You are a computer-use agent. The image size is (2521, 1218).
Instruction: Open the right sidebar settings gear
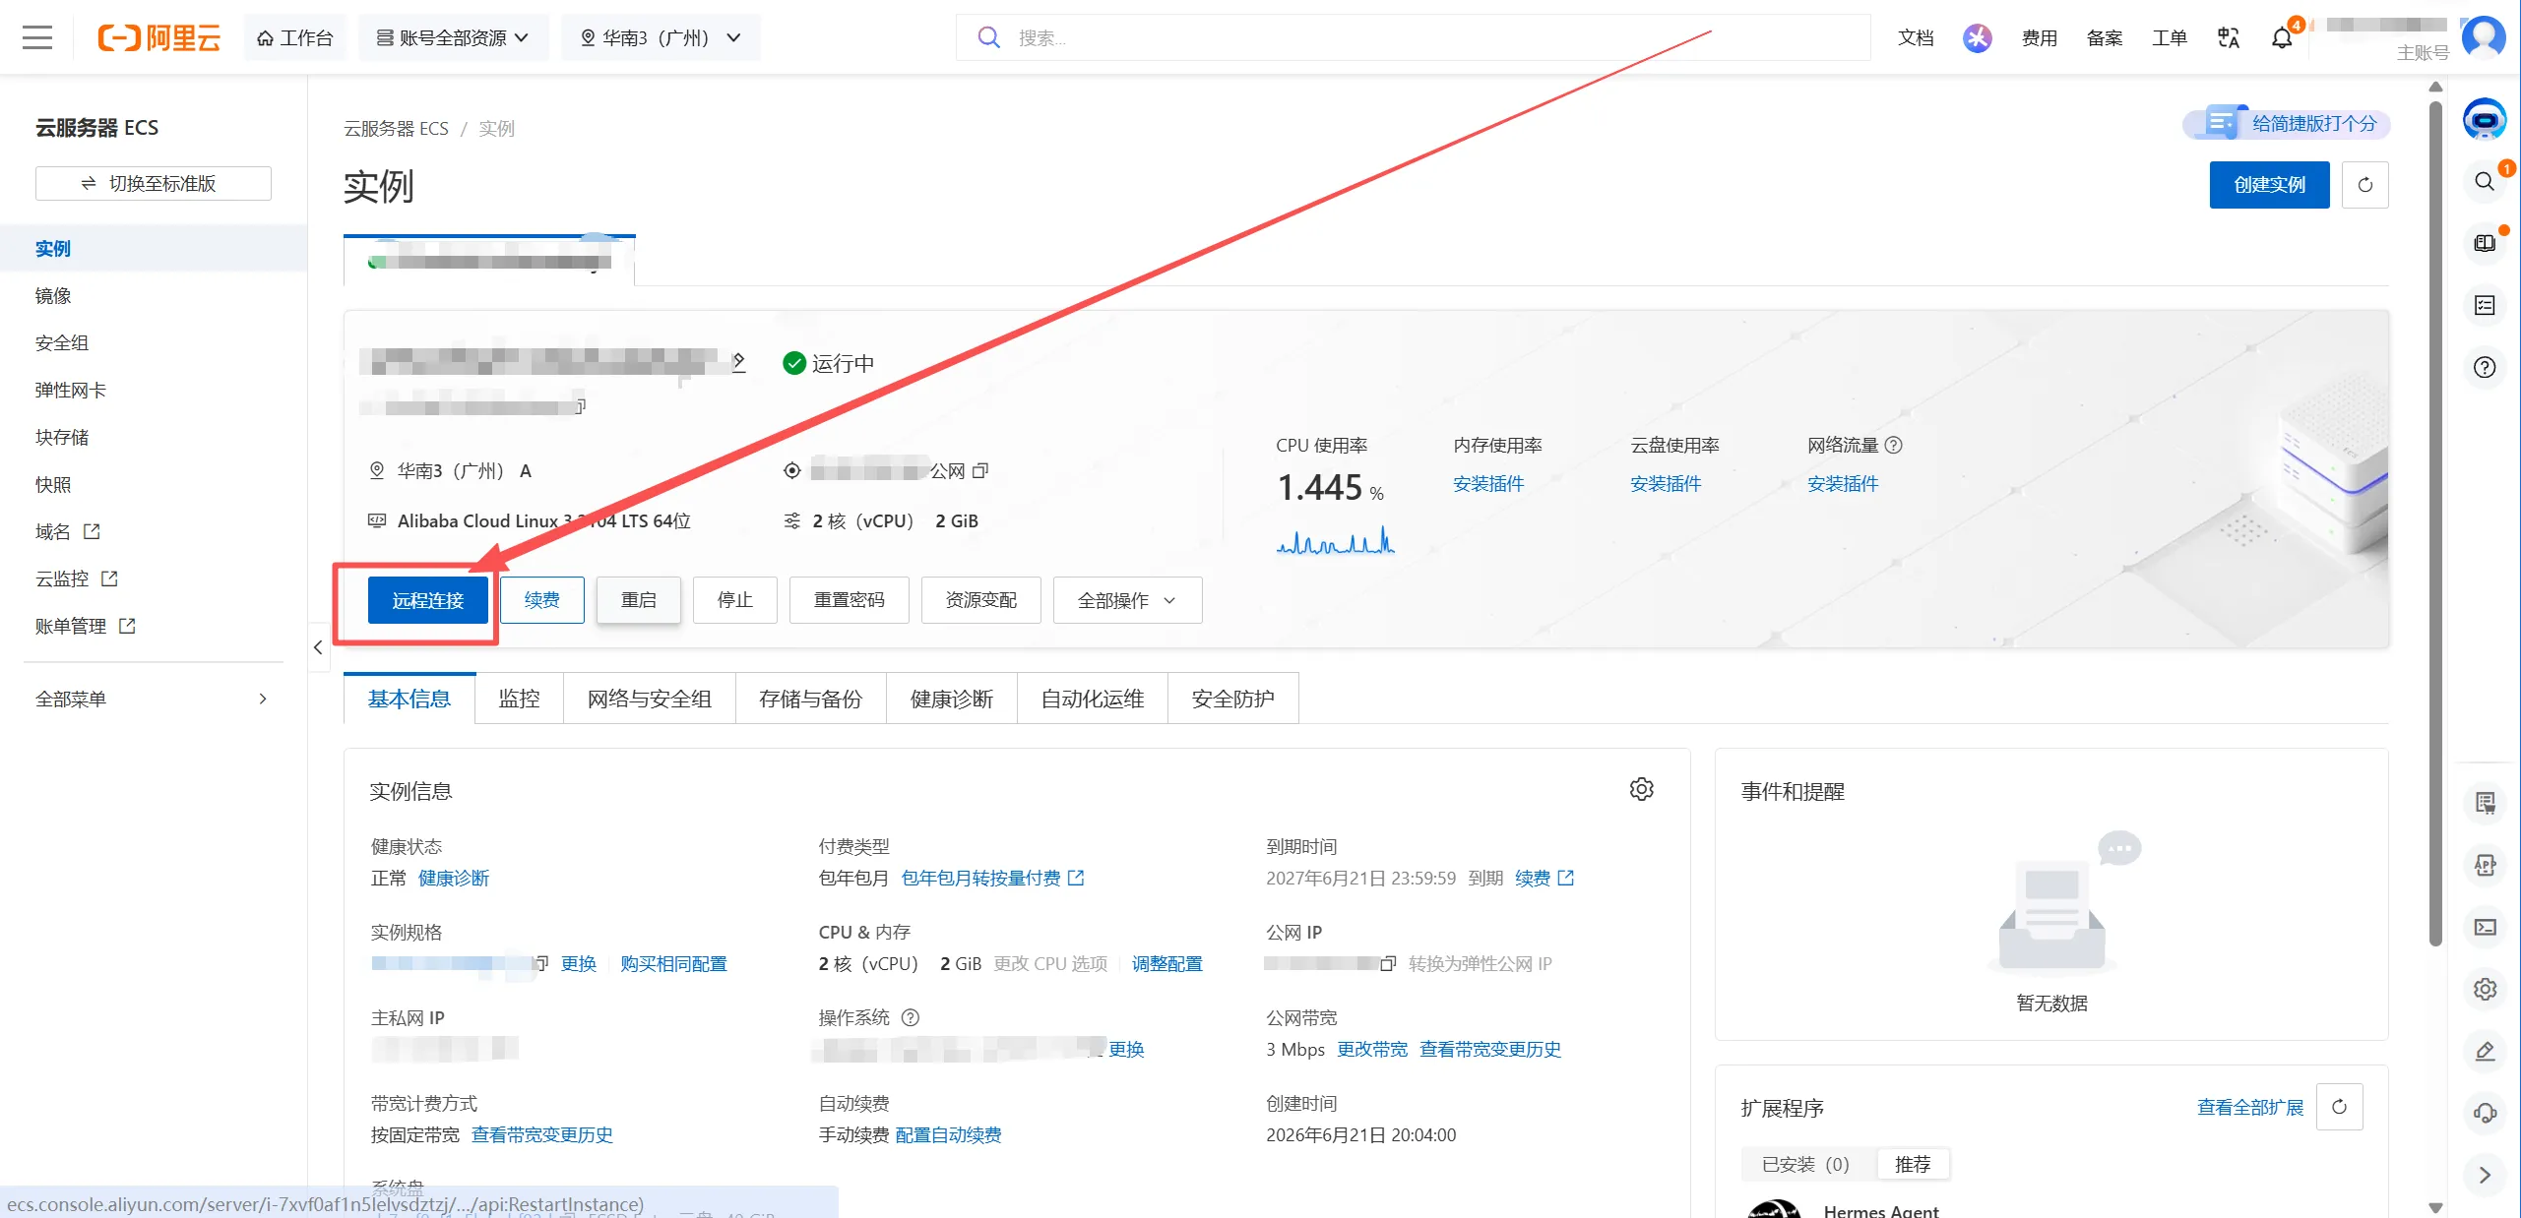coord(2485,989)
